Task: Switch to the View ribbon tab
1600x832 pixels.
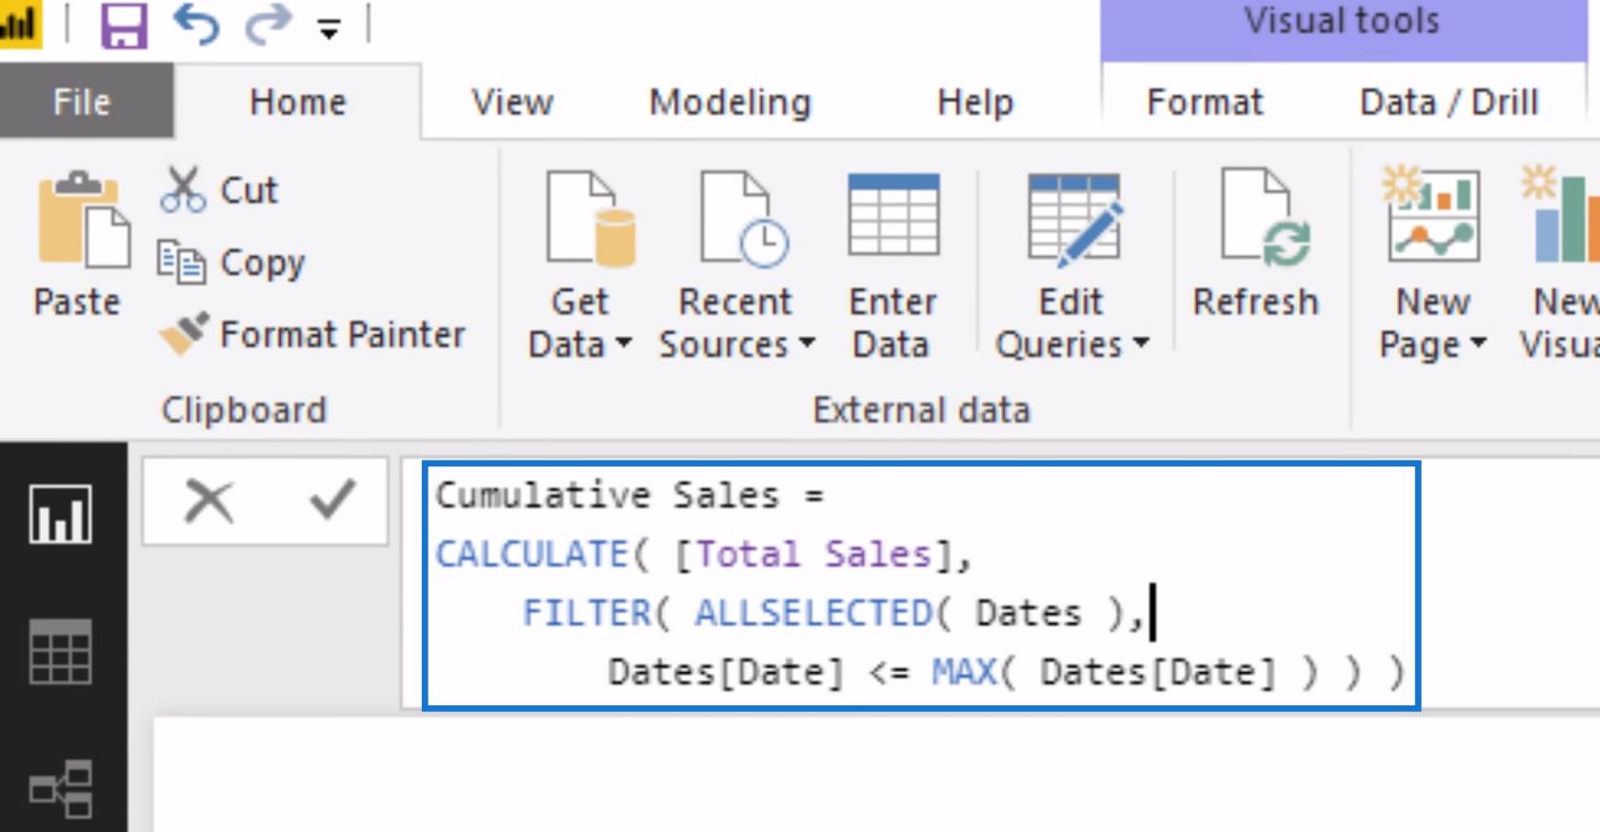Action: click(512, 102)
